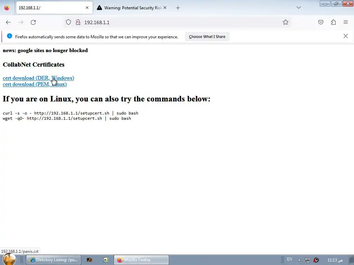This screenshot has width=354, height=265.
Task: Restore down the Firefox window
Action: point(336,4)
